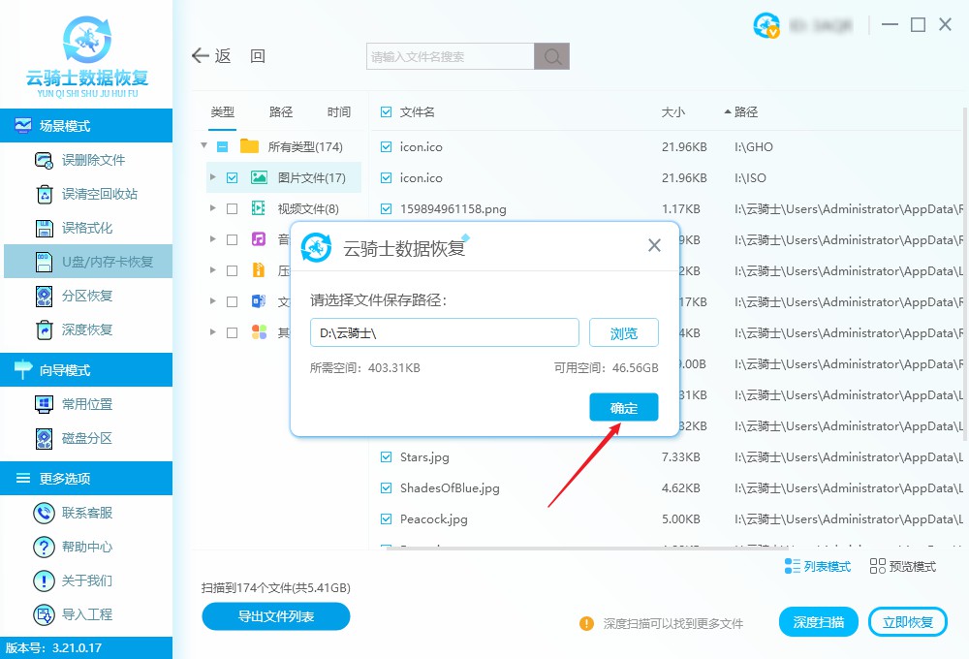Click the 所有类型 folder icon
Viewport: 969px width, 659px height.
[249, 146]
